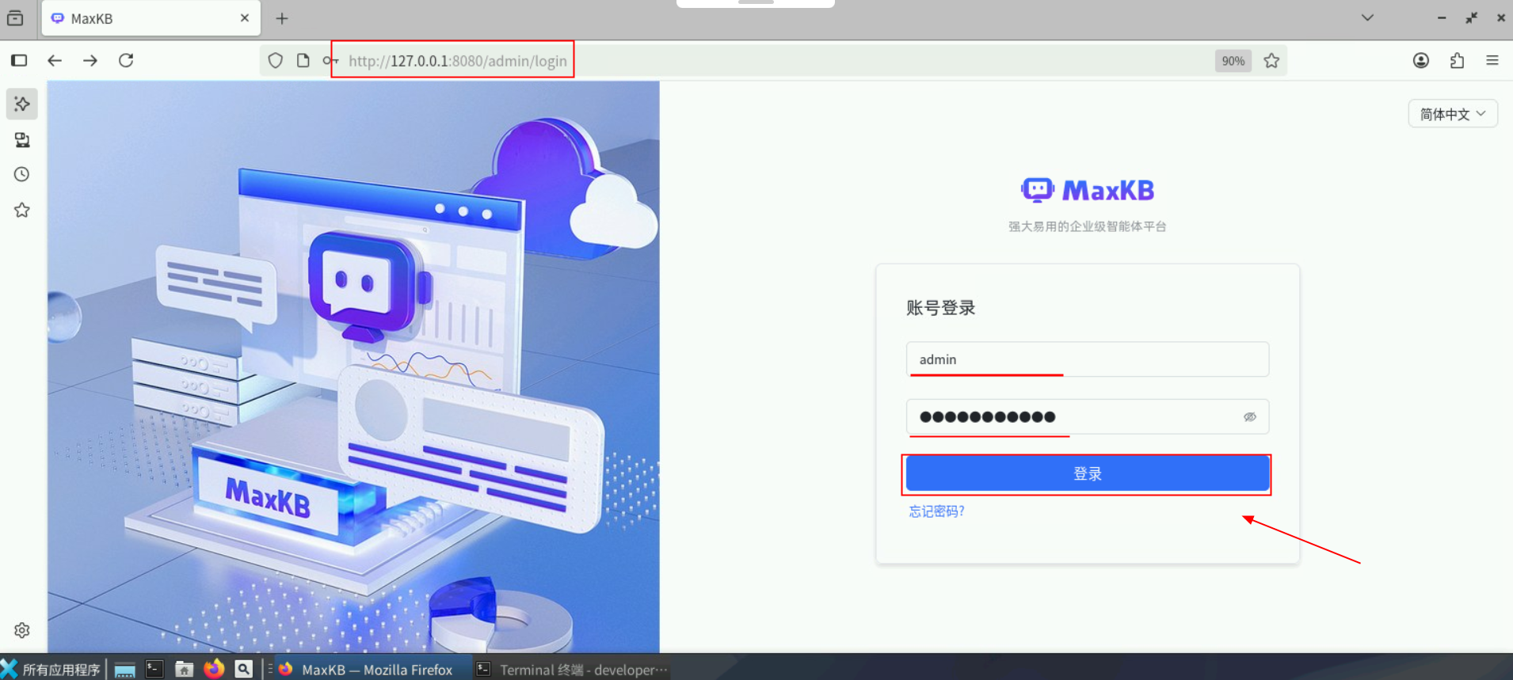Open the application finder magnifier icon

tap(244, 670)
